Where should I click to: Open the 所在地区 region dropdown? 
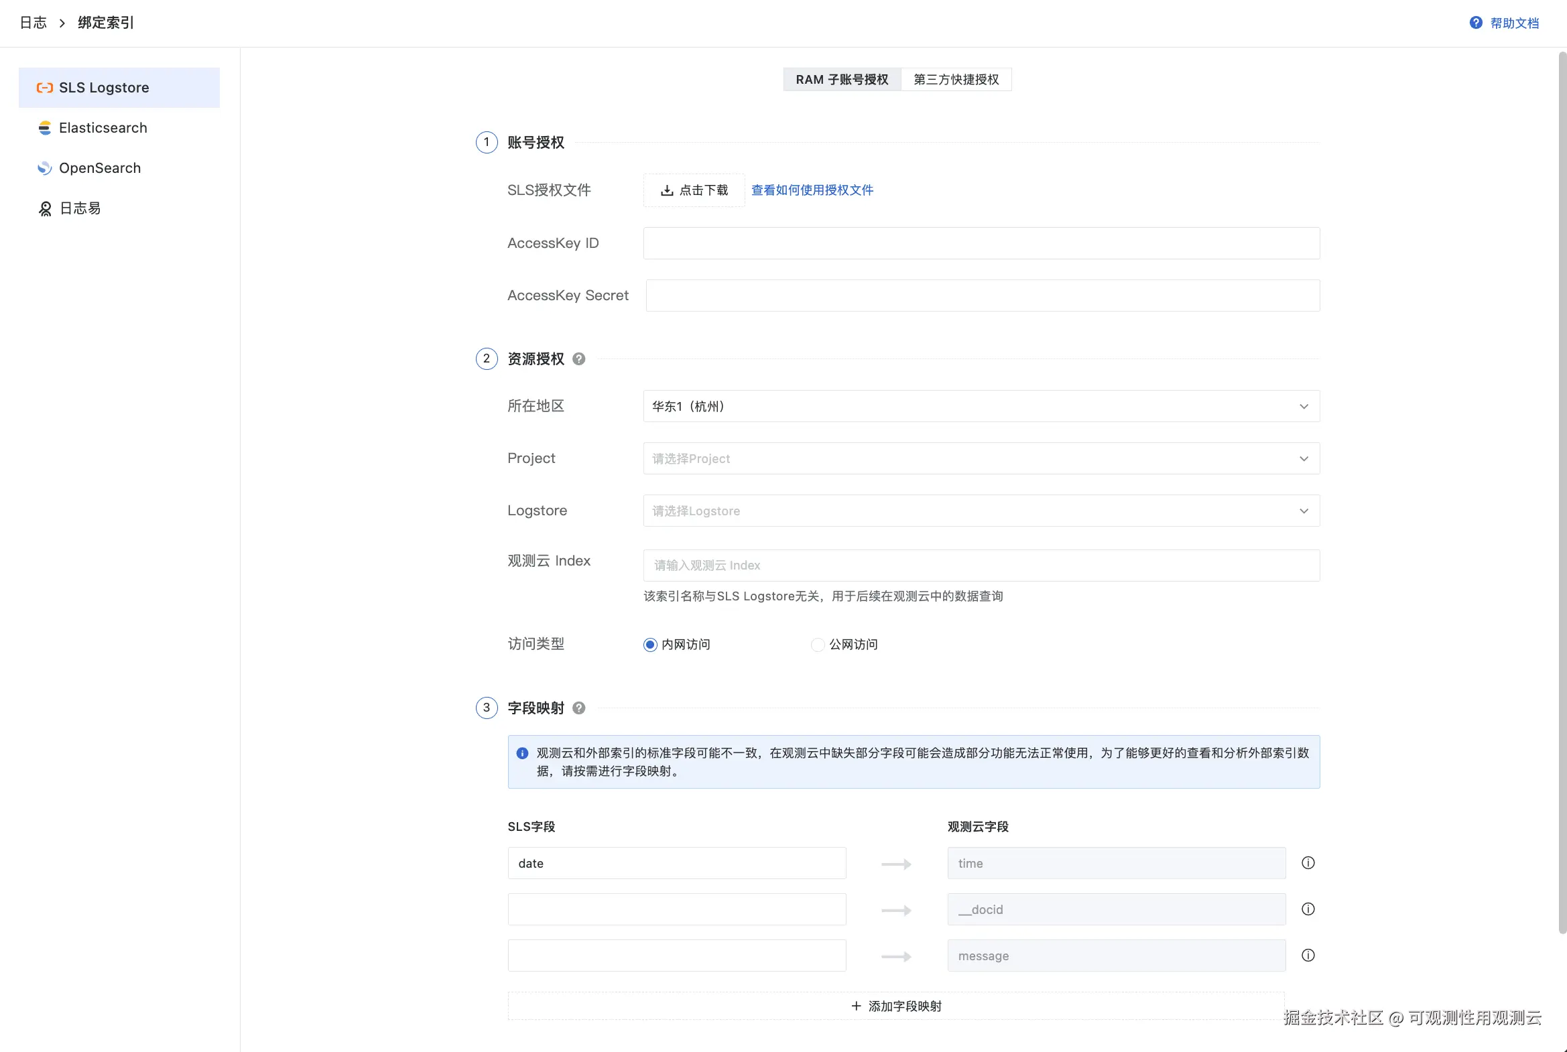click(x=981, y=406)
